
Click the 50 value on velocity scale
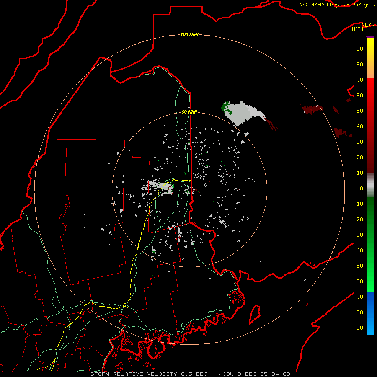[x=360, y=111]
